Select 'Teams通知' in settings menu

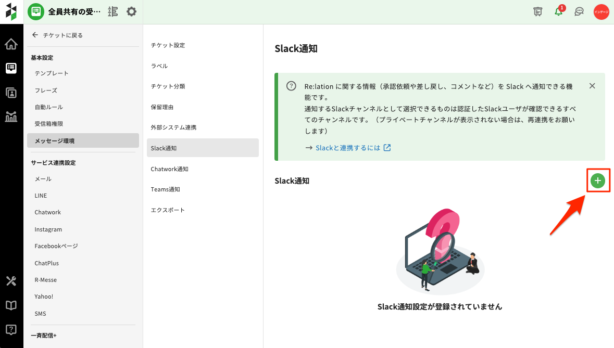pyautogui.click(x=166, y=189)
